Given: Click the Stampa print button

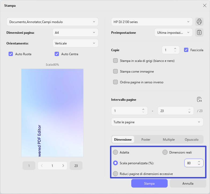Looking at the screenshot, I should (x=149, y=183).
